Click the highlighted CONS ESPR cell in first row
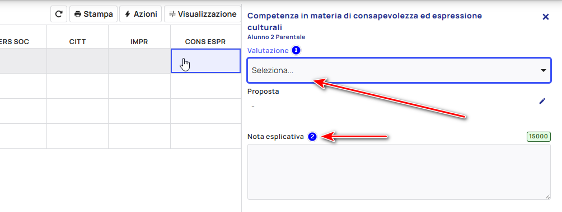 (x=205, y=61)
